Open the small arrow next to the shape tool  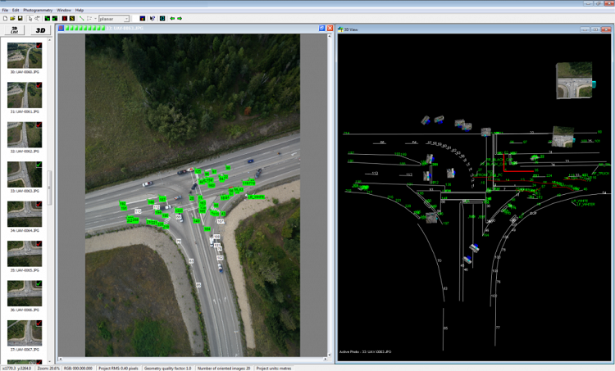pos(95,18)
